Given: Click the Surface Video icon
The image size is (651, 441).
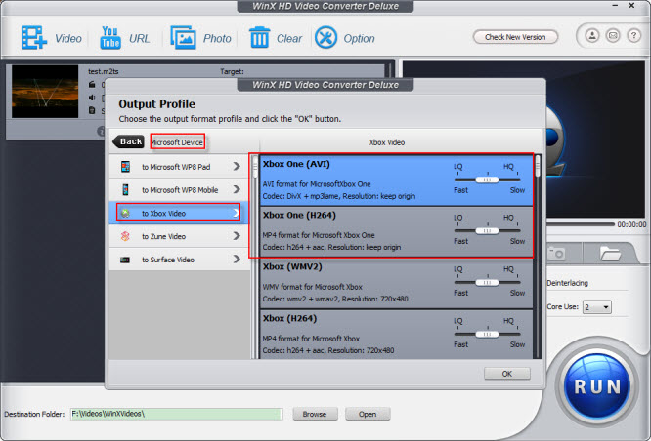Looking at the screenshot, I should click(125, 260).
